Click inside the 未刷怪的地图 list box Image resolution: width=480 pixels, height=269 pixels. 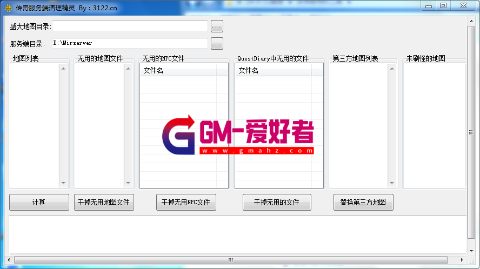click(x=435, y=125)
